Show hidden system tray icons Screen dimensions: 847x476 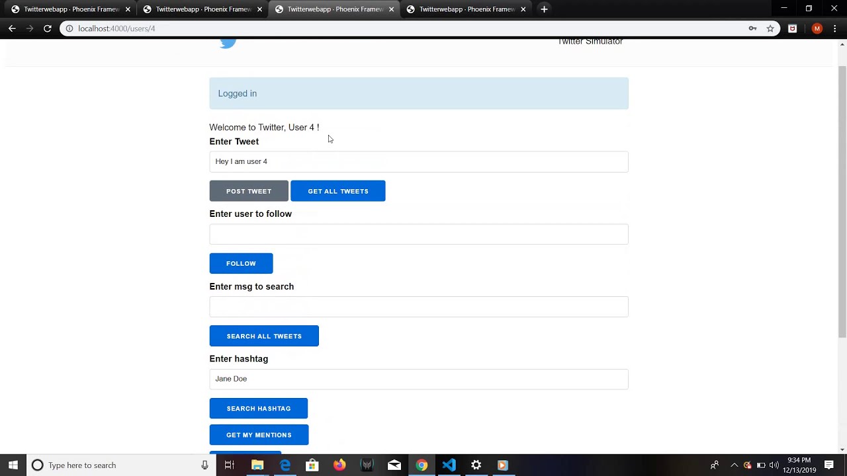click(734, 465)
